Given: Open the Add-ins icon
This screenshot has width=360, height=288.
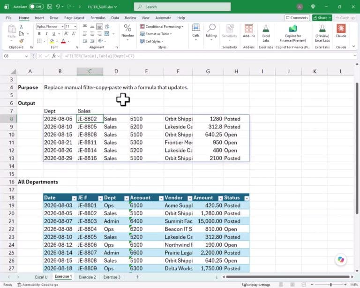Looking at the screenshot, I should tap(249, 28).
